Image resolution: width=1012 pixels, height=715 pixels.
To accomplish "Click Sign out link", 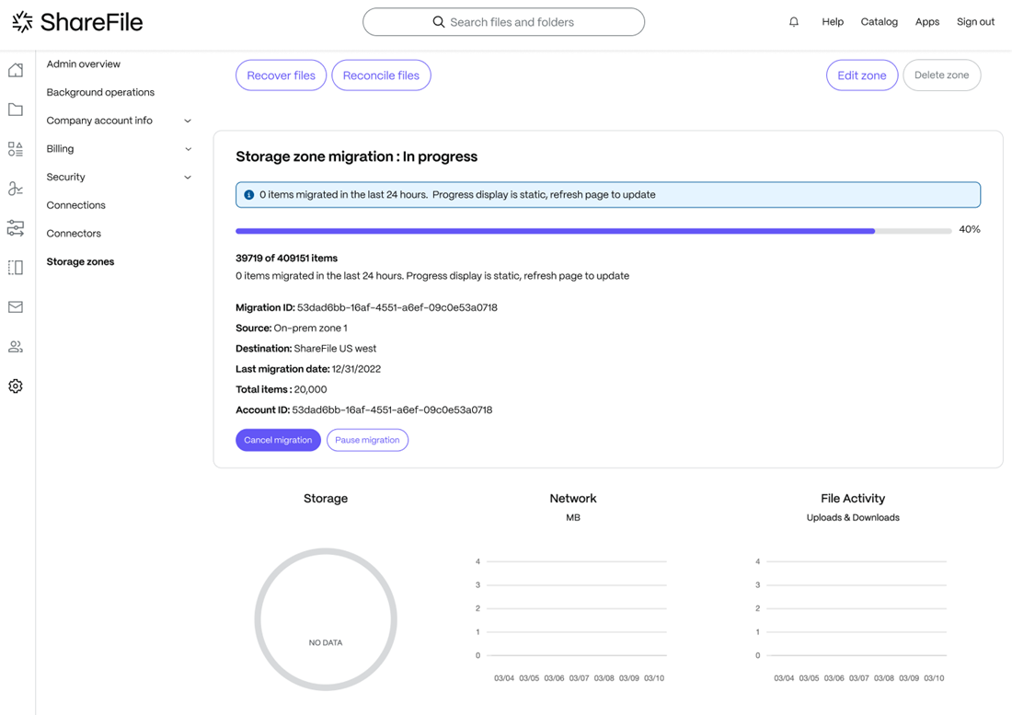I will point(975,22).
